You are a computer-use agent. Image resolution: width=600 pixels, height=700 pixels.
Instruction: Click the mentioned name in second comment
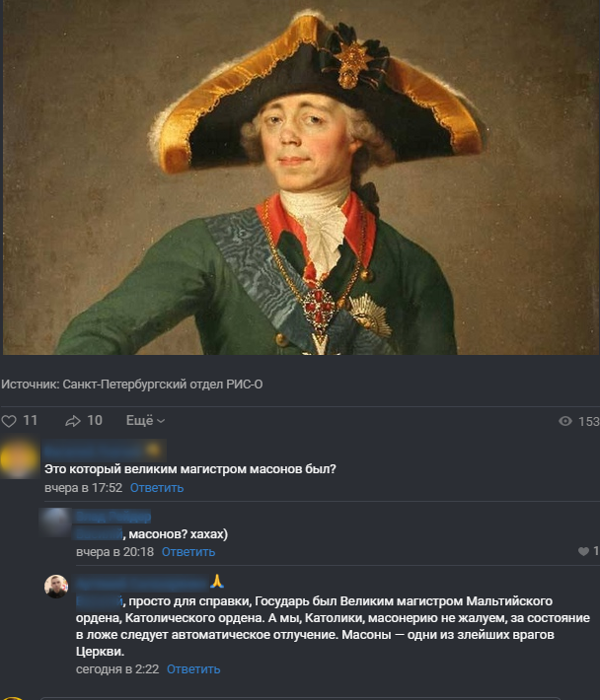coord(99,534)
